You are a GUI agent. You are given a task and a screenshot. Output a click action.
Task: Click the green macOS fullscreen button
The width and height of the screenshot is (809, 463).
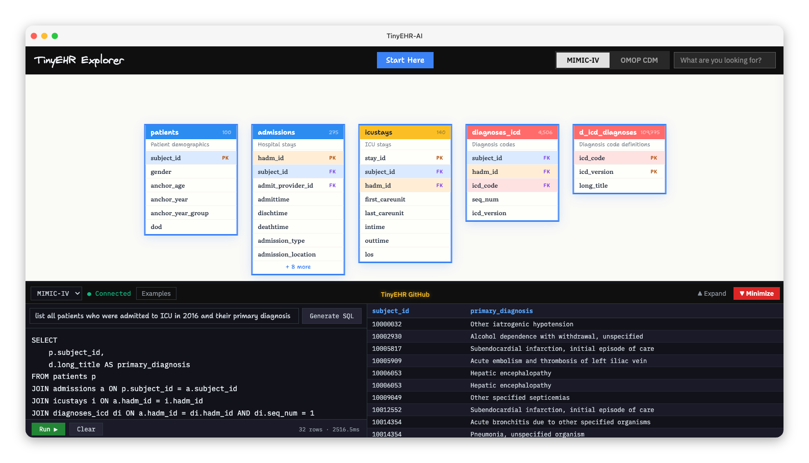[55, 36]
